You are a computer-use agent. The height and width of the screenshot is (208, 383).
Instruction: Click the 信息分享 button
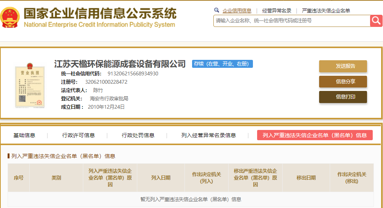coord(343,81)
